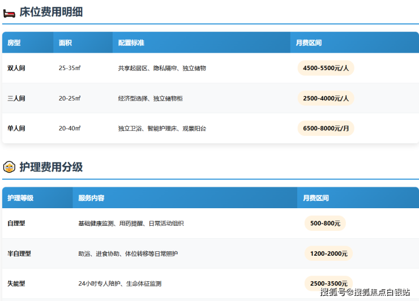
Task: Select the 面积 column header
Action: (x=65, y=43)
